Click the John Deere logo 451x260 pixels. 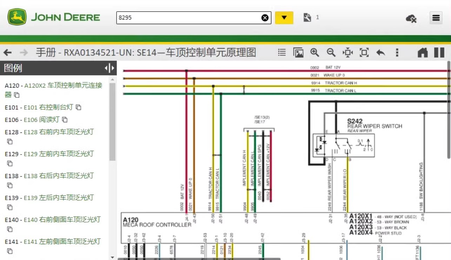click(x=54, y=17)
